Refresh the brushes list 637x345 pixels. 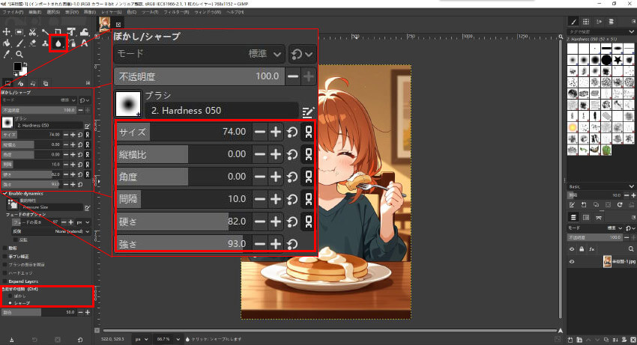pyautogui.click(x=620, y=205)
